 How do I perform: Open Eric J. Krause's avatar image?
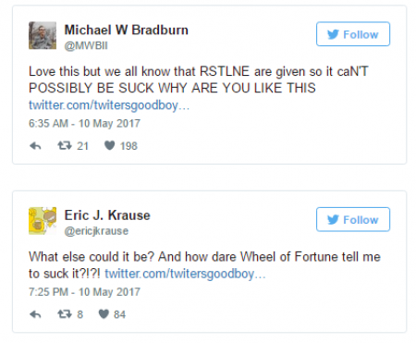[x=43, y=221]
